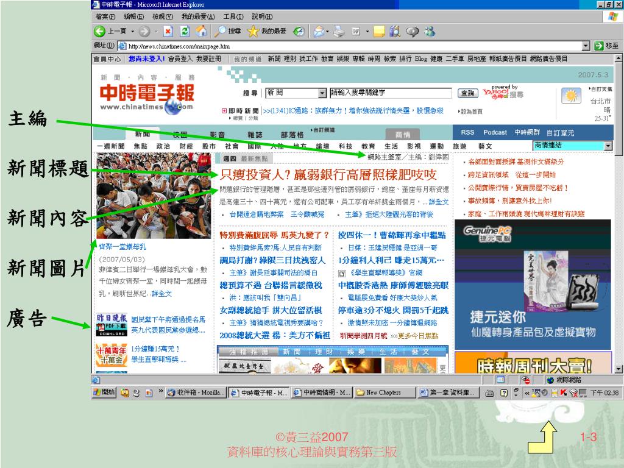Open the 檔案(F) menu
This screenshot has width=624, height=468.
[x=105, y=16]
